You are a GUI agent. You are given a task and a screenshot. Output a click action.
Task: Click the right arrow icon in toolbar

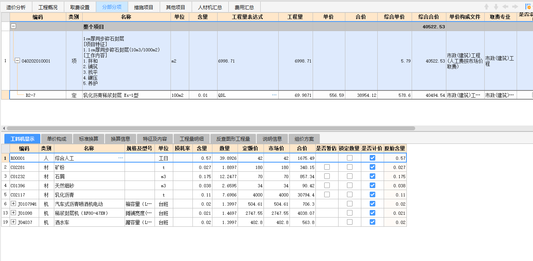click(515, 7)
